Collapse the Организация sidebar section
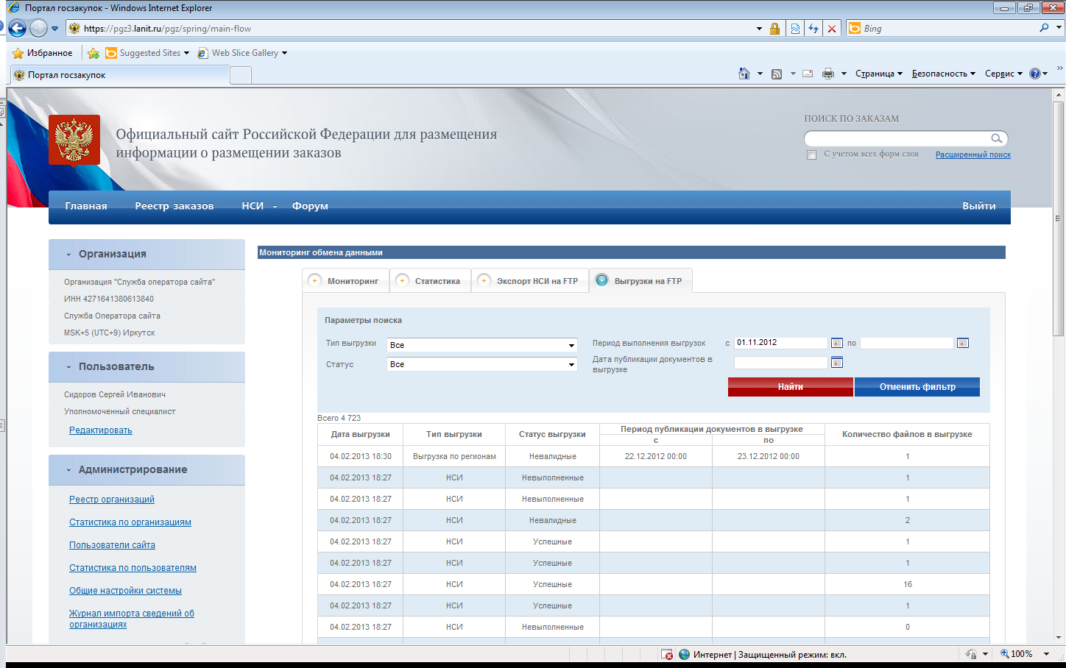The width and height of the screenshot is (1066, 668). [68, 255]
